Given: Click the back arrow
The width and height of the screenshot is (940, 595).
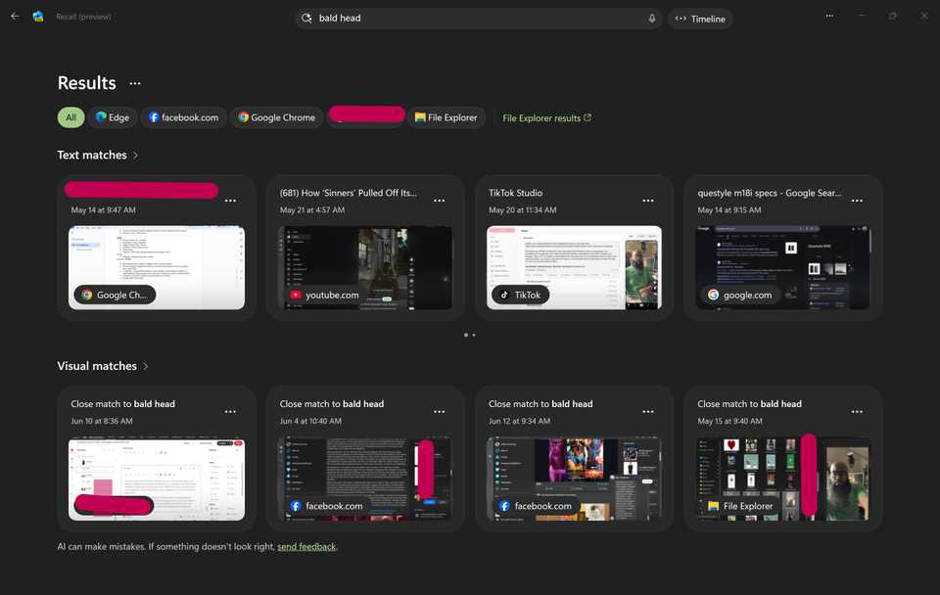Looking at the screenshot, I should point(14,16).
